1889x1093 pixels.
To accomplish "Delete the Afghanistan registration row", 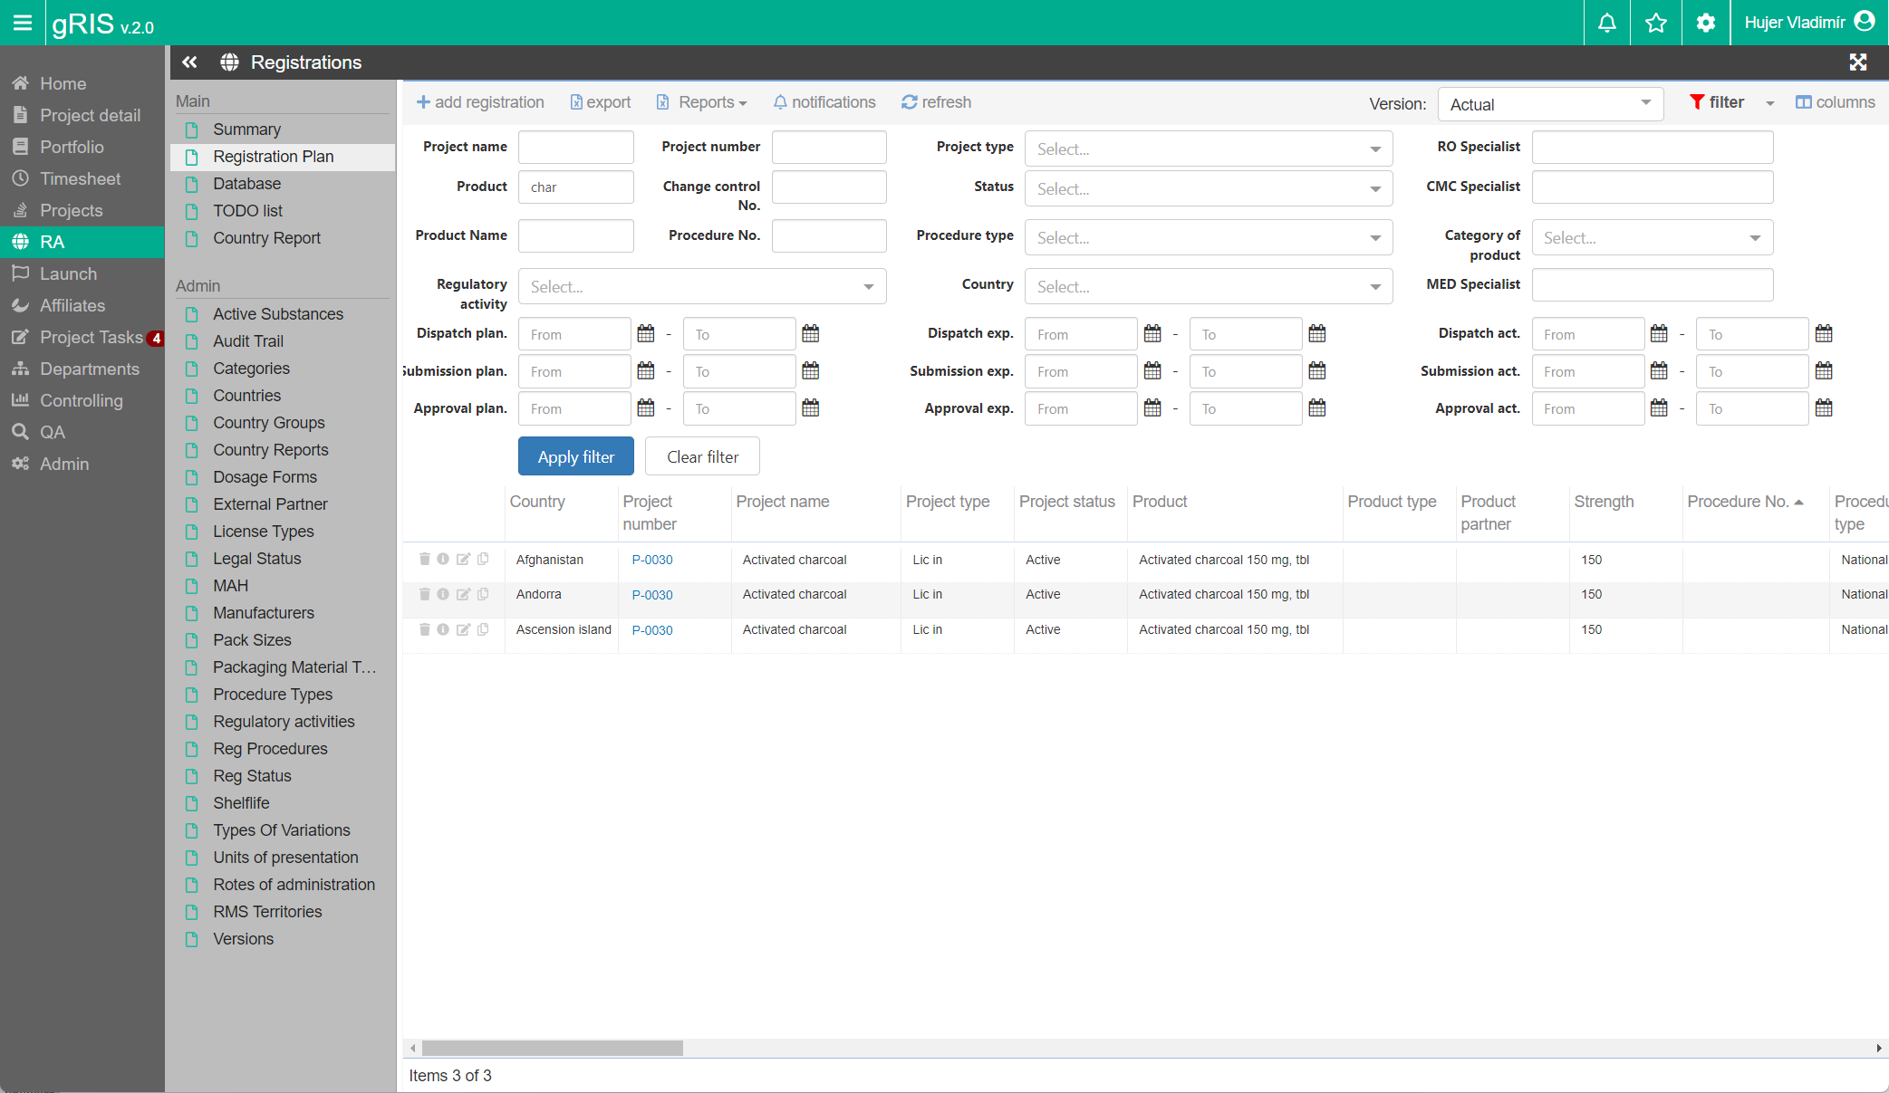I will [x=424, y=559].
